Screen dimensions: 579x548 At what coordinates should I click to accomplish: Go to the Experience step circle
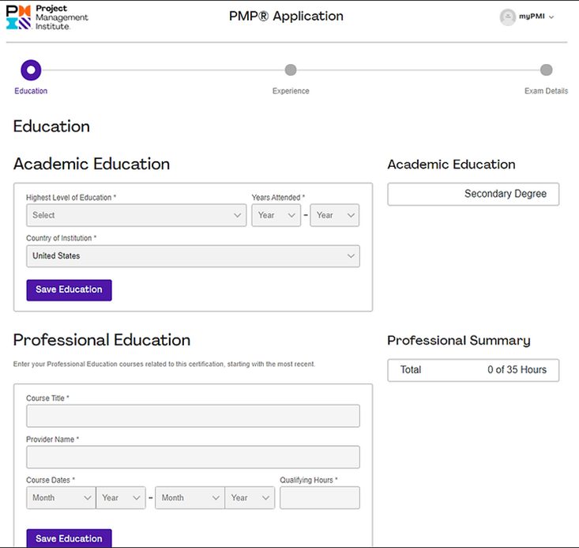(x=291, y=70)
